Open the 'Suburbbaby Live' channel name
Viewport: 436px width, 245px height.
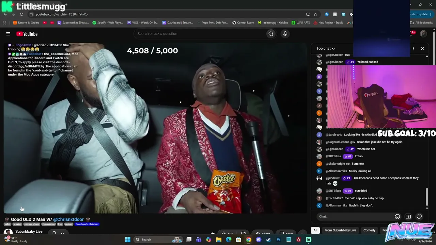29,231
